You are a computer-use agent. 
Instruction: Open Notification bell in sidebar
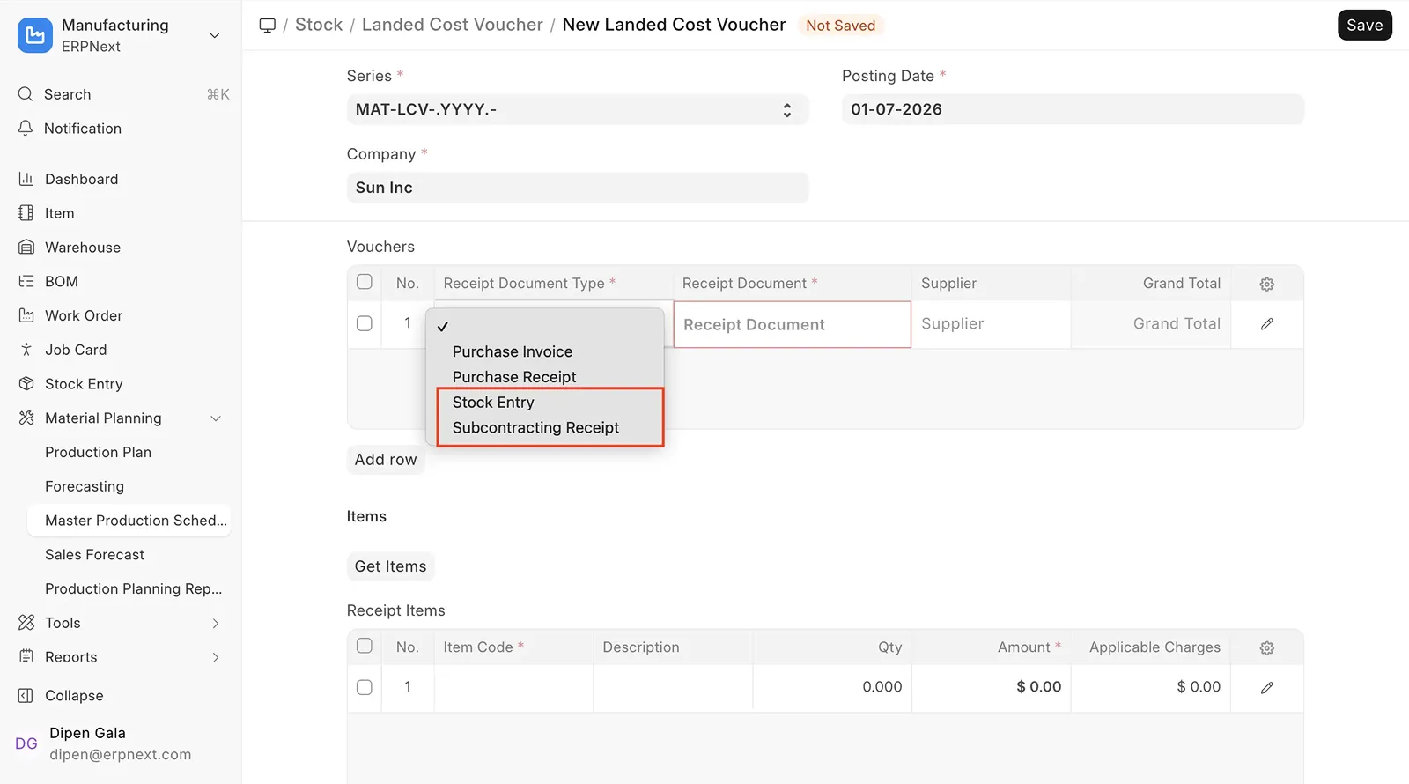click(x=26, y=129)
